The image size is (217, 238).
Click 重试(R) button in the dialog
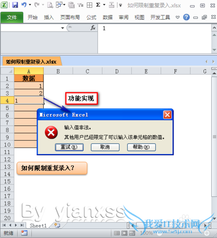pyautogui.click(x=69, y=147)
